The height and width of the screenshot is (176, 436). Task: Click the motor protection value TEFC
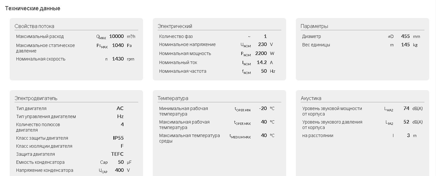point(117,154)
